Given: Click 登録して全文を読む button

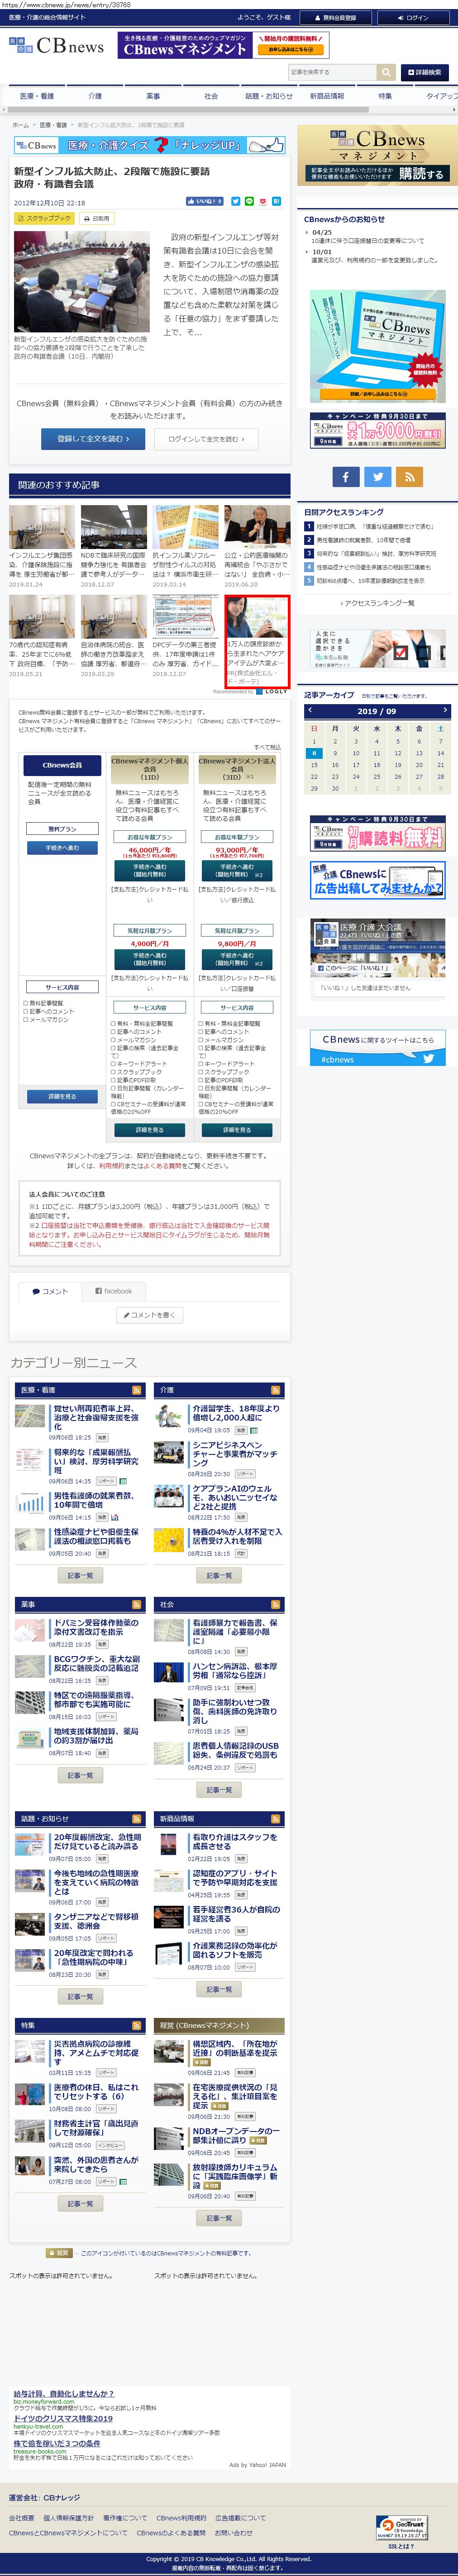Looking at the screenshot, I should pos(92,439).
